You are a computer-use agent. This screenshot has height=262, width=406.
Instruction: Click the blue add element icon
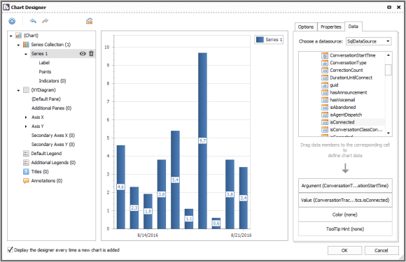(12, 21)
